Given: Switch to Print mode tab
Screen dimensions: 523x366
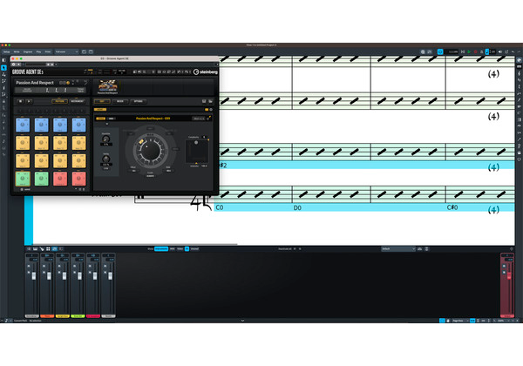Looking at the screenshot, I should [48, 51].
